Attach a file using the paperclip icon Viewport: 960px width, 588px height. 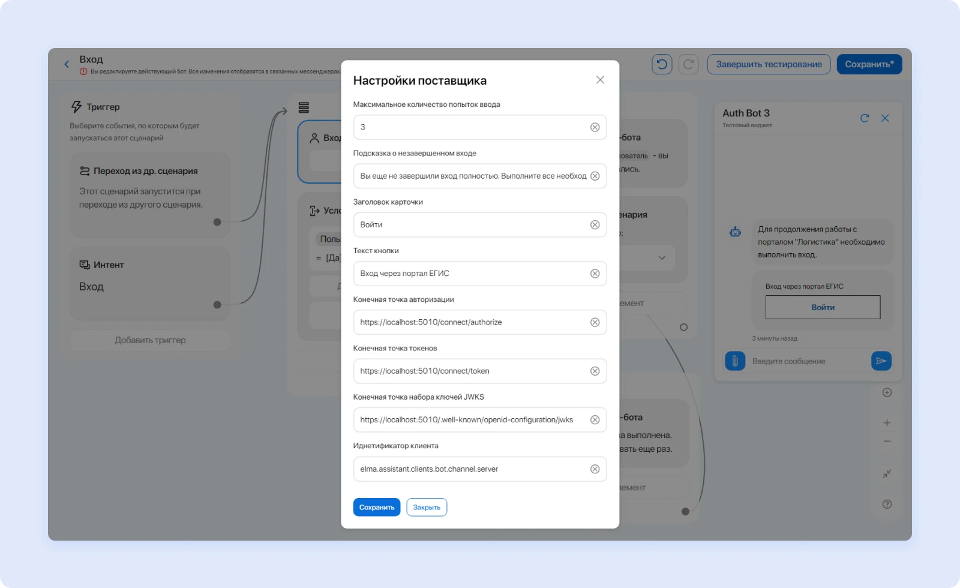[x=734, y=361]
